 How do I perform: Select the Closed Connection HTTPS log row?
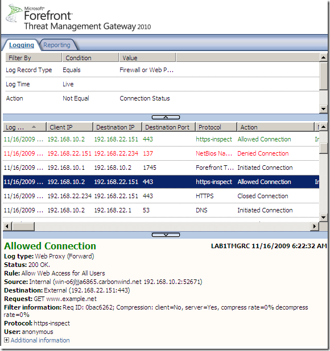161,196
